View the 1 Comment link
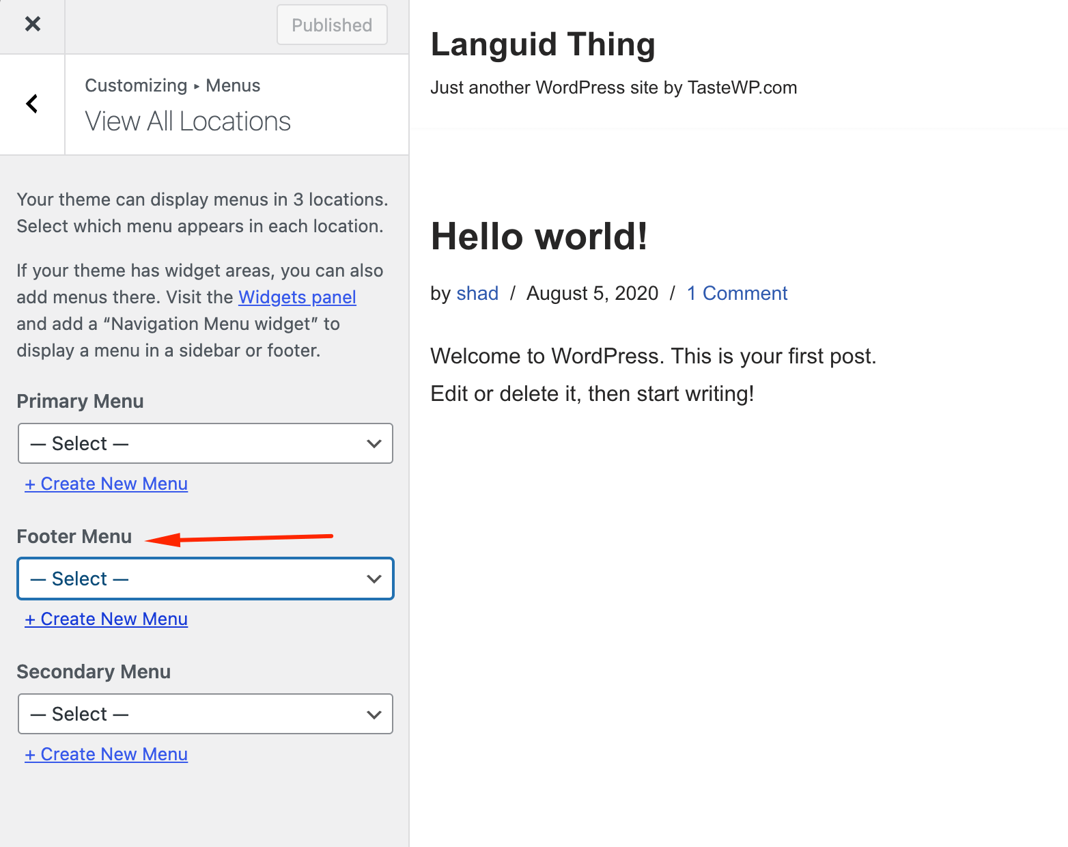The image size is (1068, 847). 737,293
